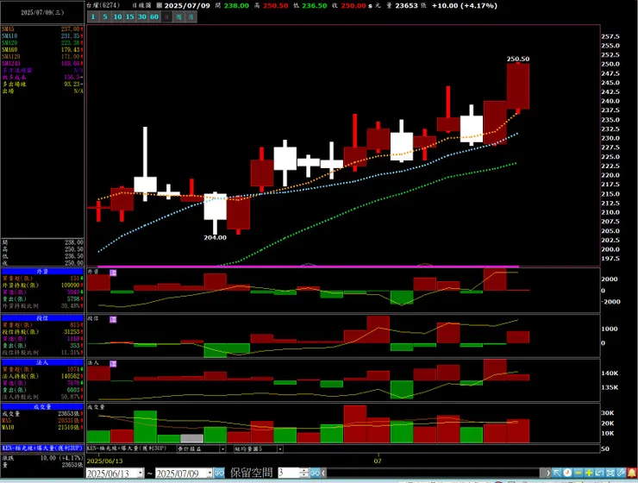
Task: Click the SMA120 indicator row
Action: tap(42, 57)
